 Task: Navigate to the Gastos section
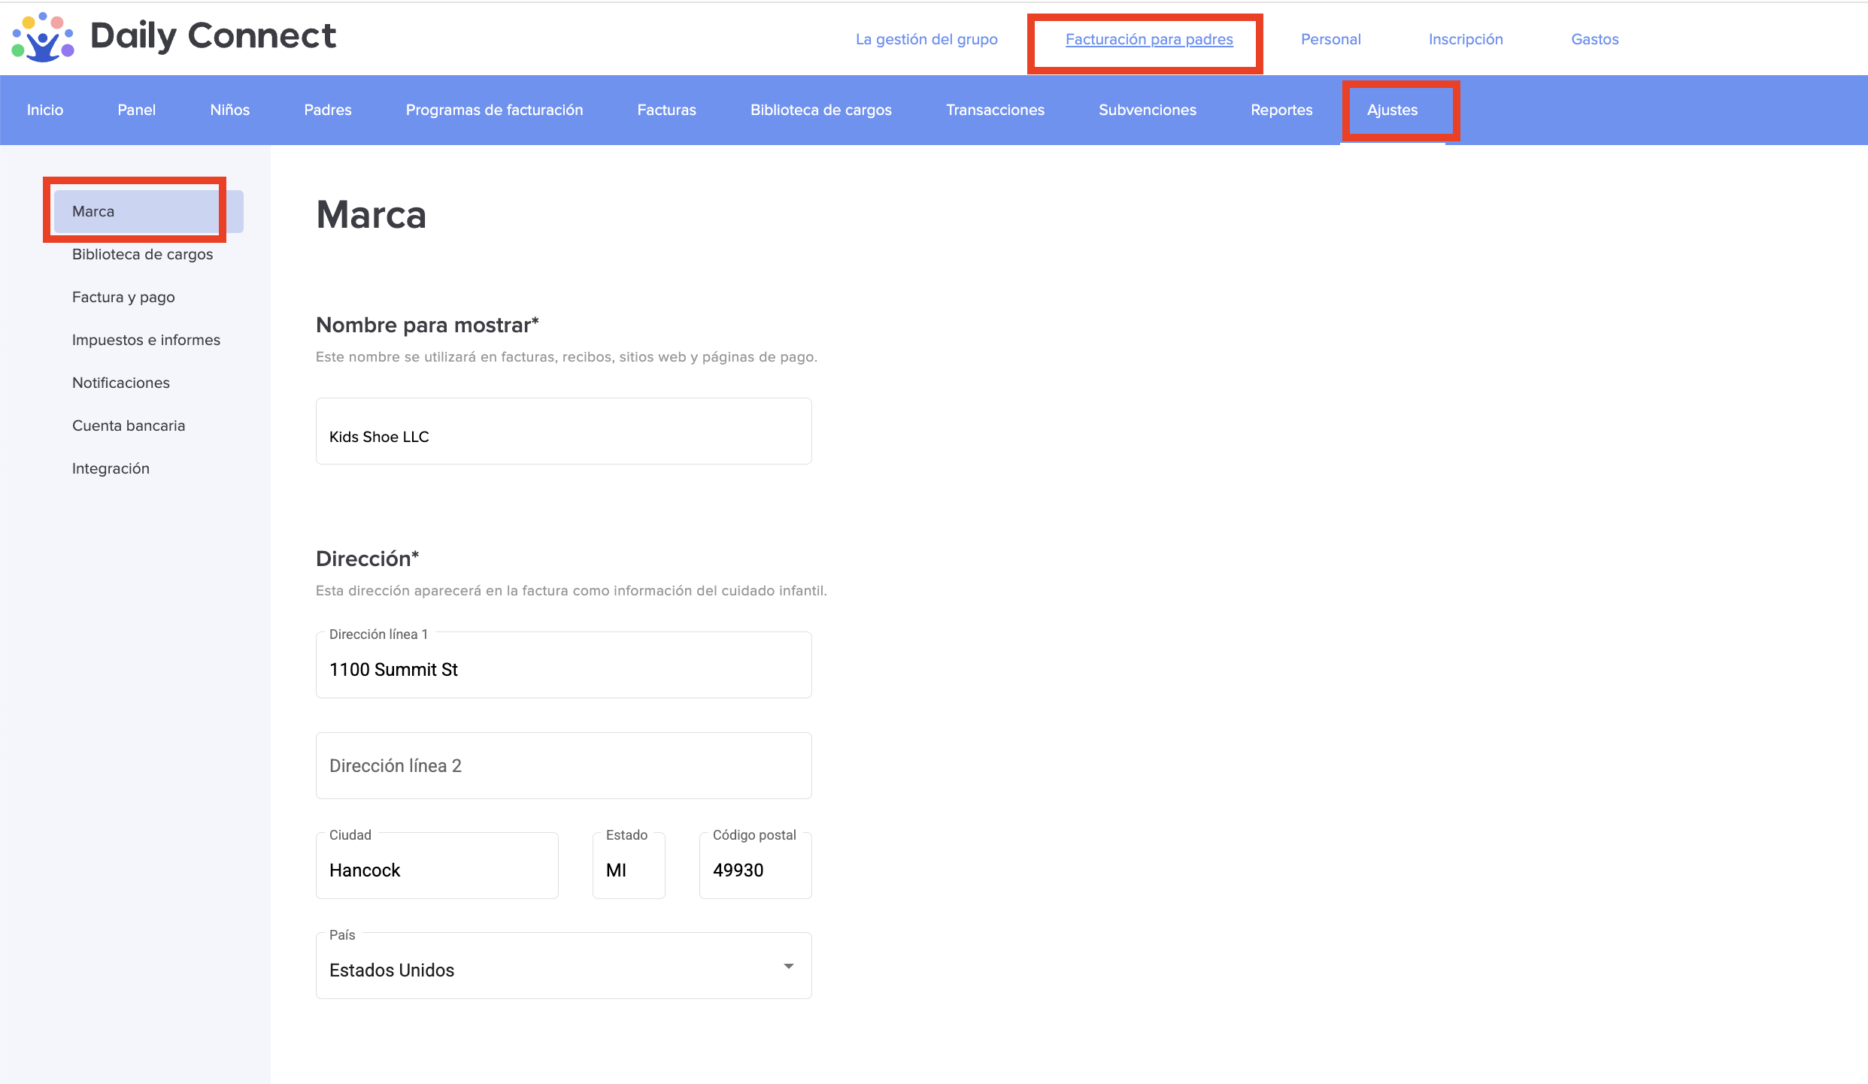[1594, 39]
